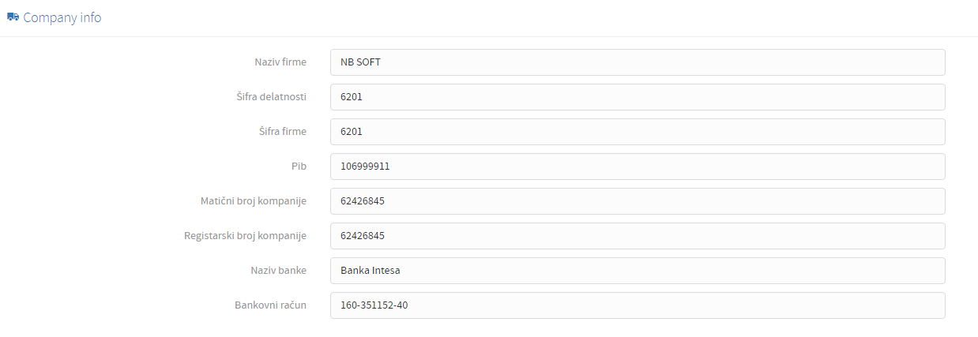Place cursor in Banka Intesa text
978x337 pixels.
coord(371,271)
